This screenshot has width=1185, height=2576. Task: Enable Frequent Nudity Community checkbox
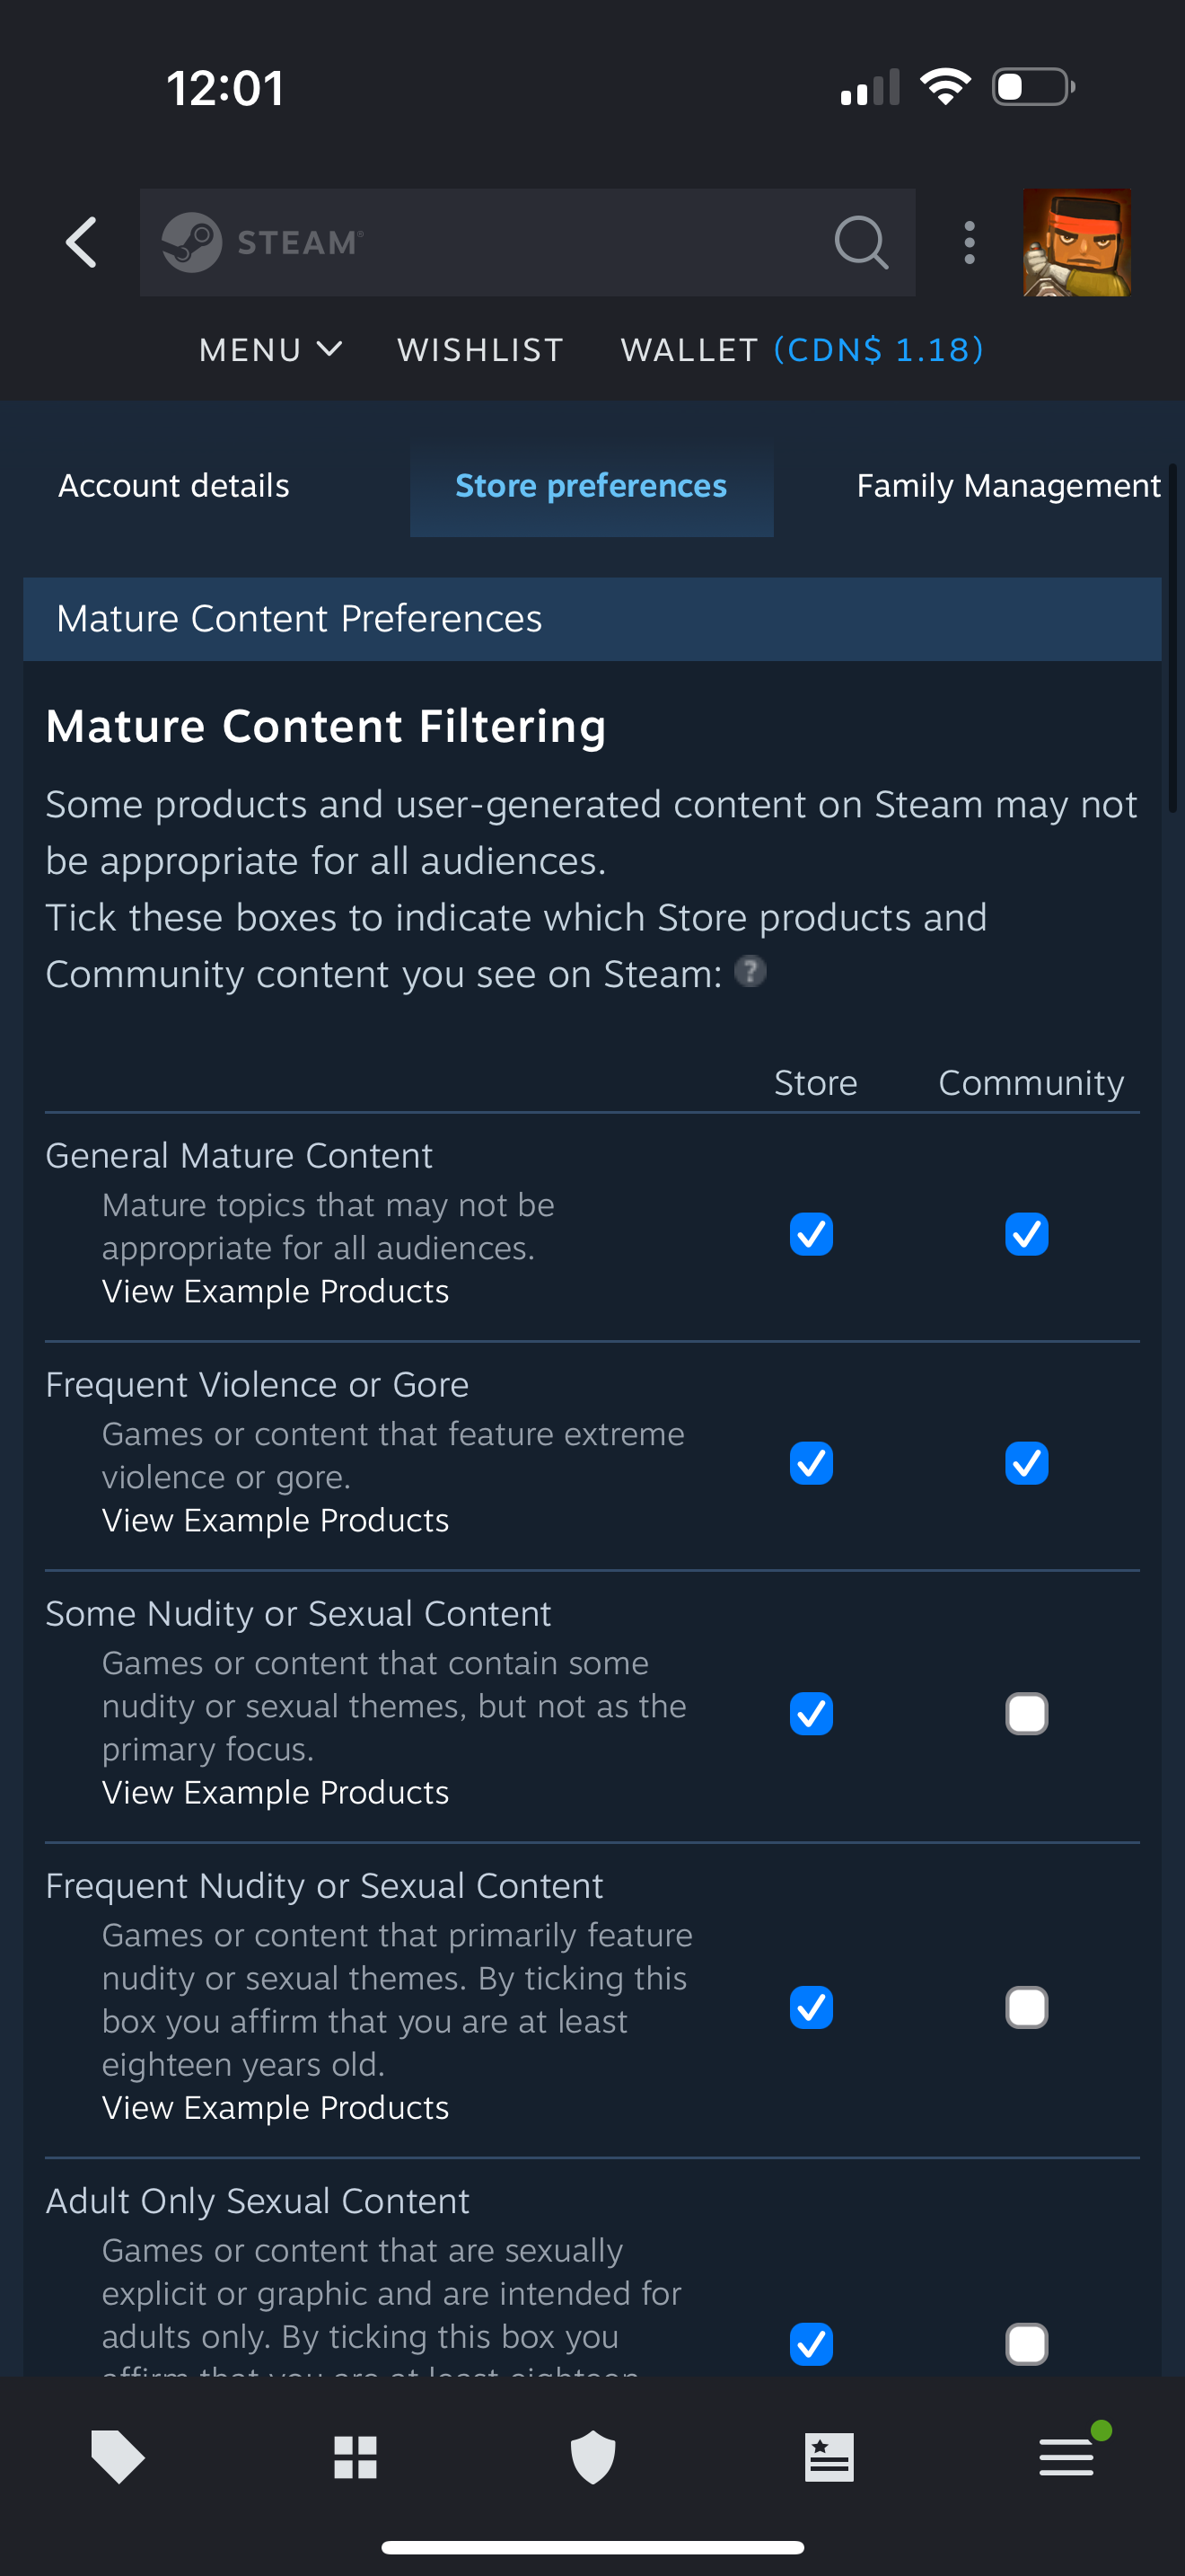tap(1026, 2007)
